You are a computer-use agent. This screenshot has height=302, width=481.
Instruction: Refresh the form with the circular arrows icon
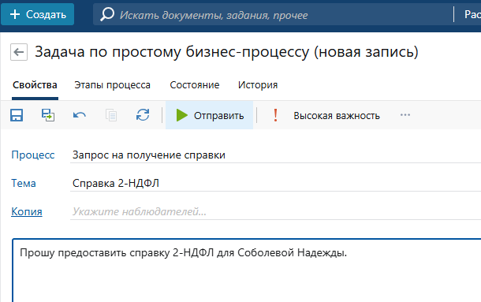[x=143, y=115]
